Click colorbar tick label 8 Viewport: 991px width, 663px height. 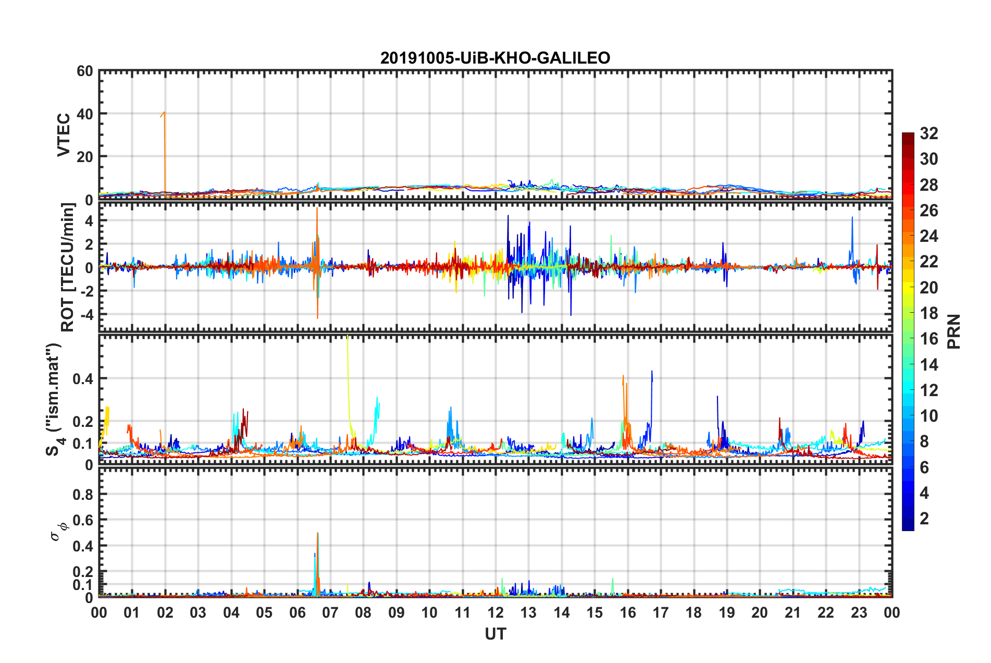coord(924,441)
